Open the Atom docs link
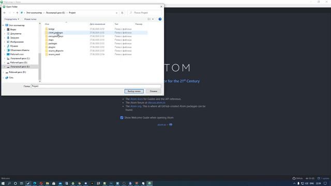The height and width of the screenshot is (186, 331). pyautogui.click(x=137, y=99)
